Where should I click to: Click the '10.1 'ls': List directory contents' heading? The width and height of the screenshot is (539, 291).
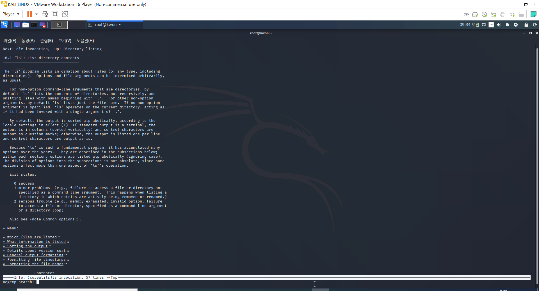41,58
